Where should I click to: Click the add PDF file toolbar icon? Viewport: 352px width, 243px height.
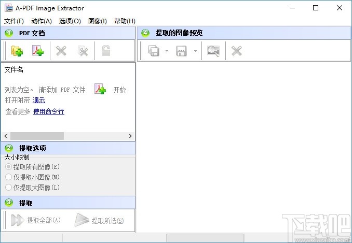[x=38, y=51]
